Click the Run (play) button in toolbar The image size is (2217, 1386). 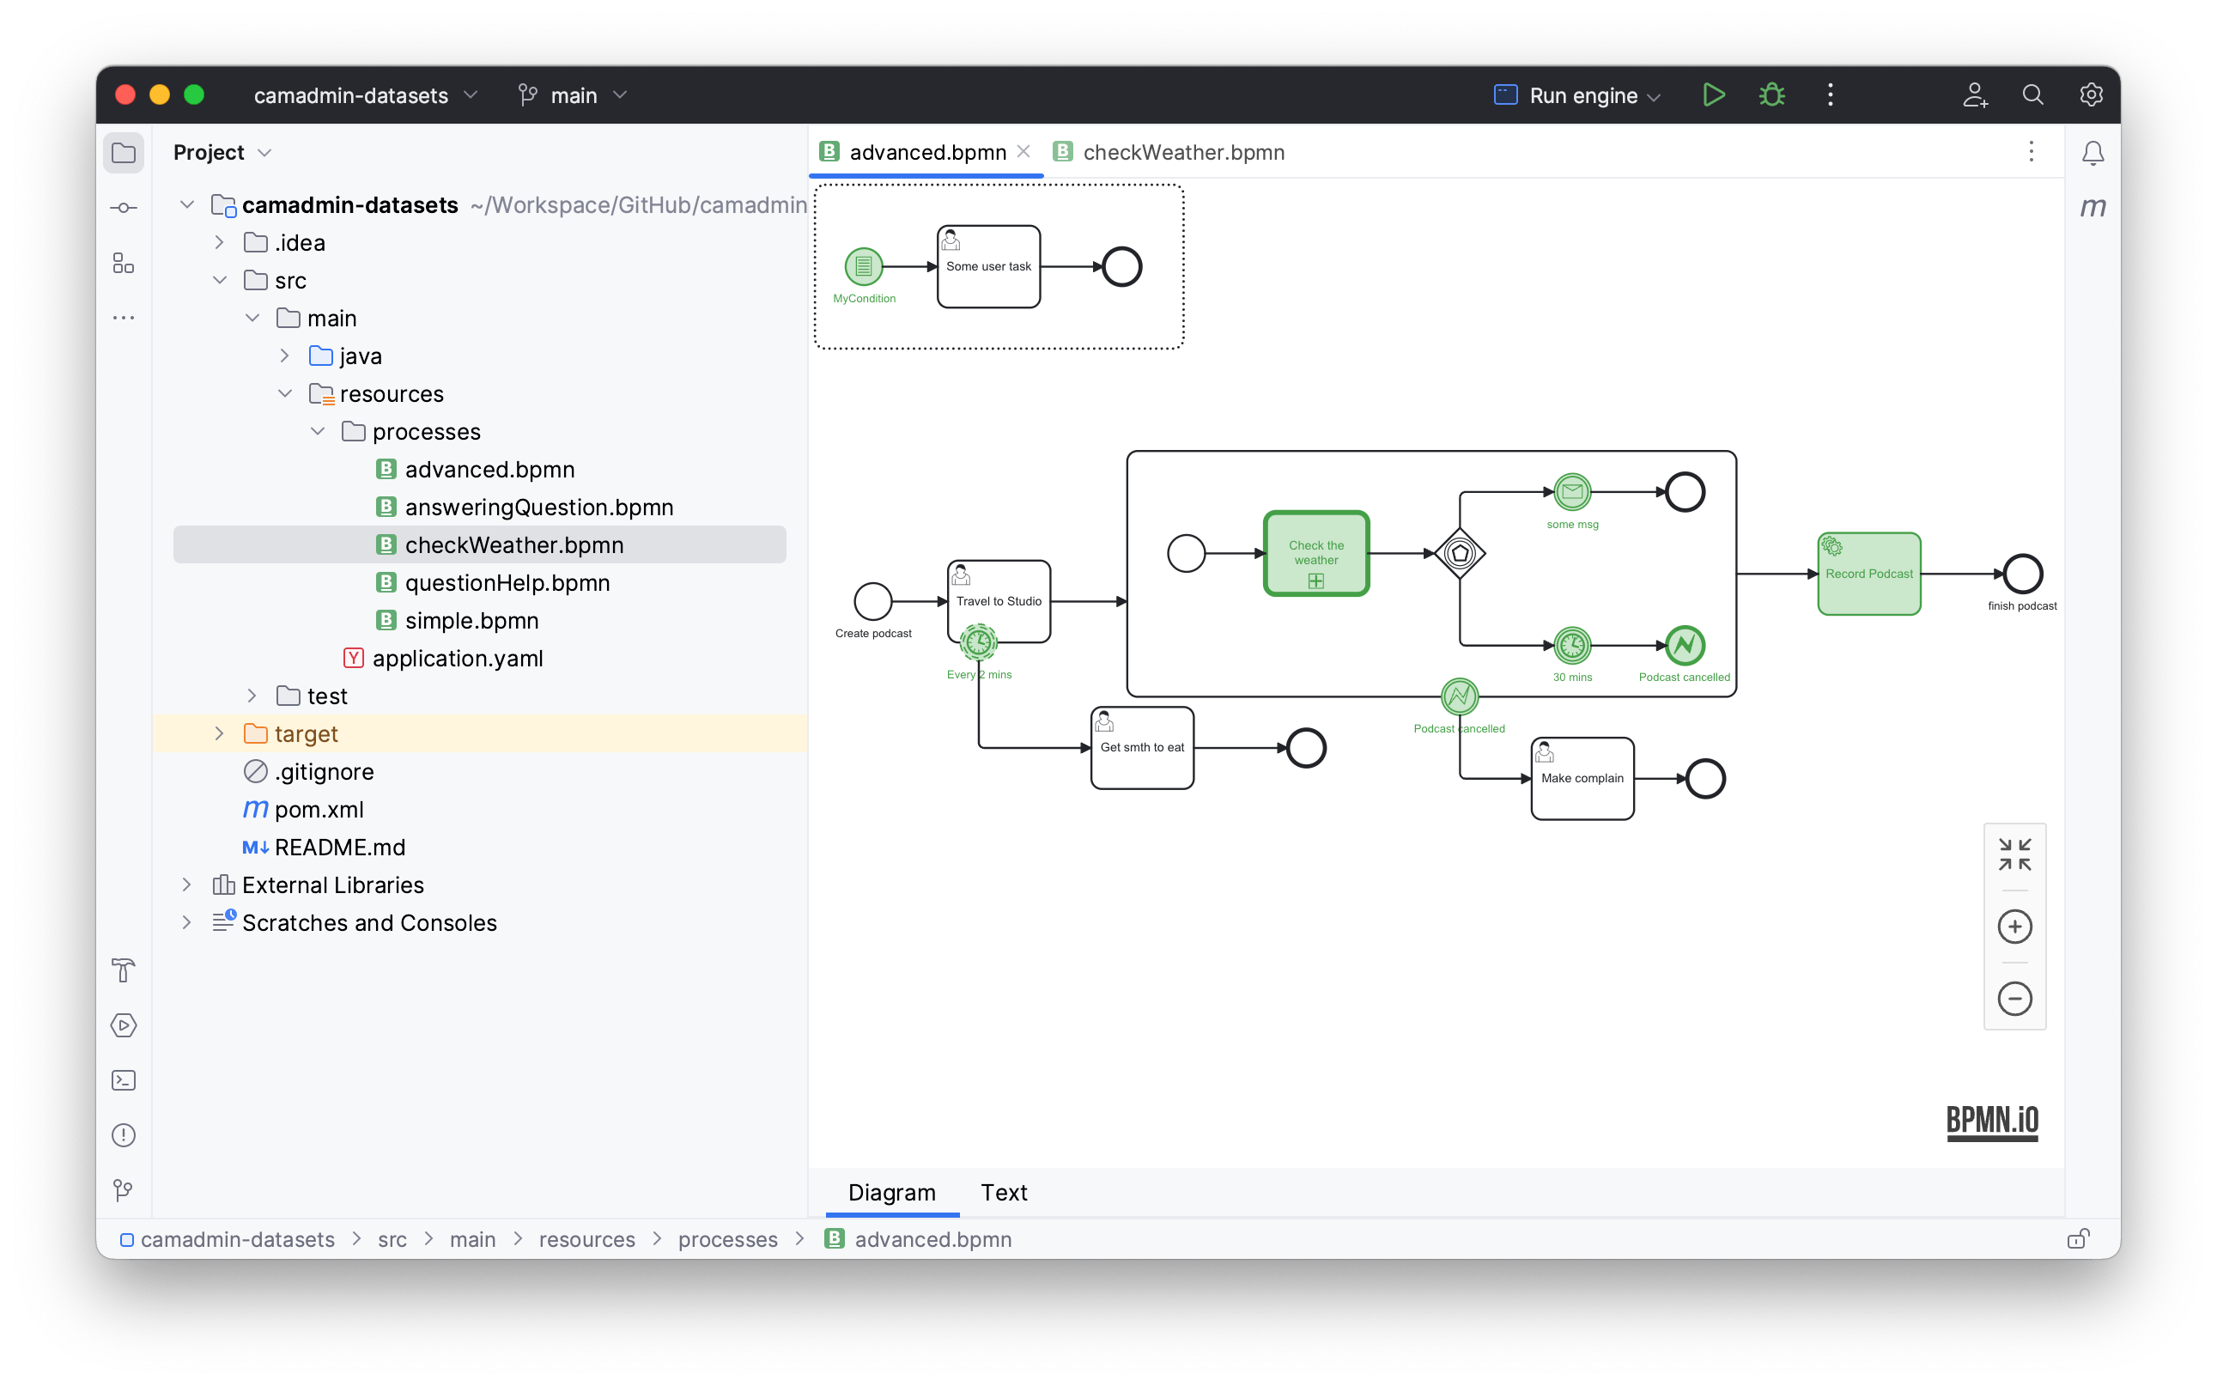pyautogui.click(x=1712, y=95)
